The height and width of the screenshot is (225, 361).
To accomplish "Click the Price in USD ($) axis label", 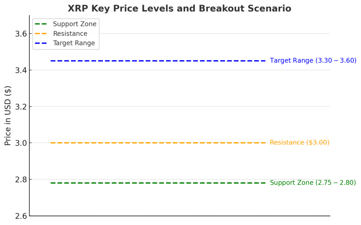I will tap(8, 115).
